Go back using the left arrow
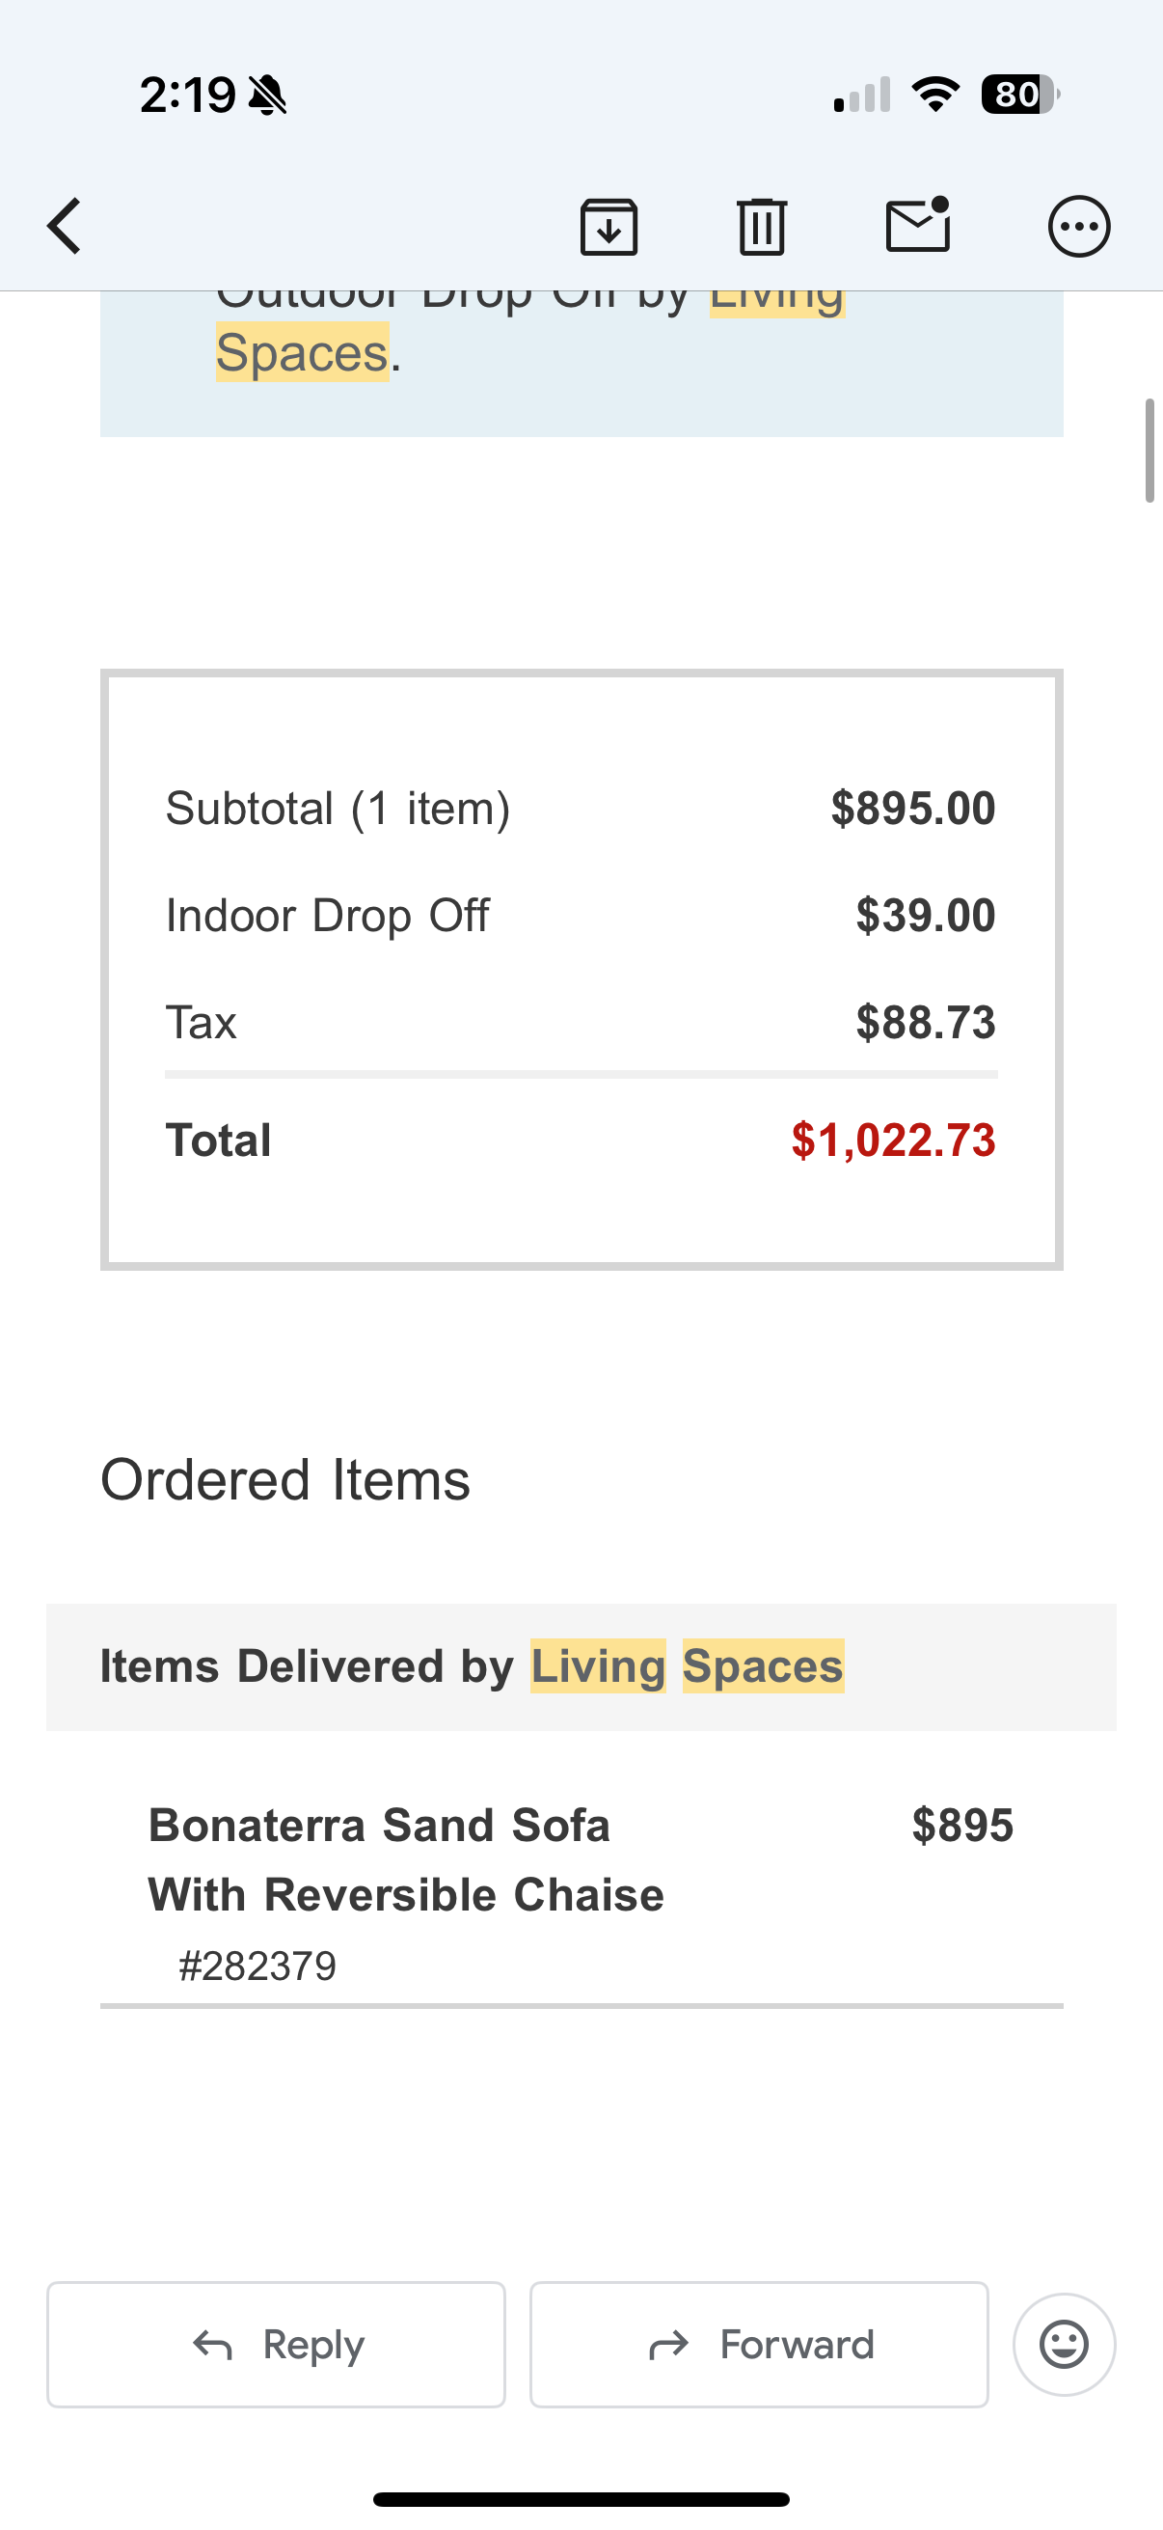The height and width of the screenshot is (2530, 1163). tap(65, 226)
